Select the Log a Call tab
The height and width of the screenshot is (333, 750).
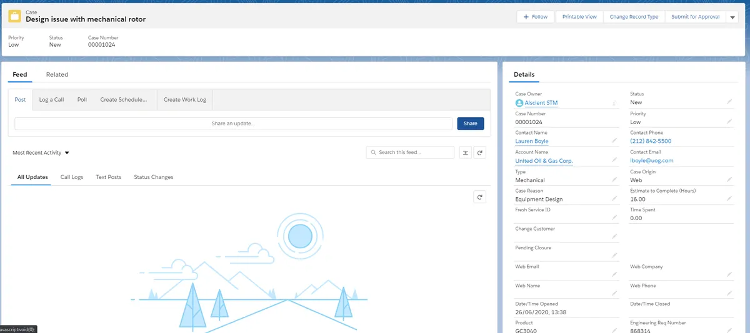click(x=51, y=99)
